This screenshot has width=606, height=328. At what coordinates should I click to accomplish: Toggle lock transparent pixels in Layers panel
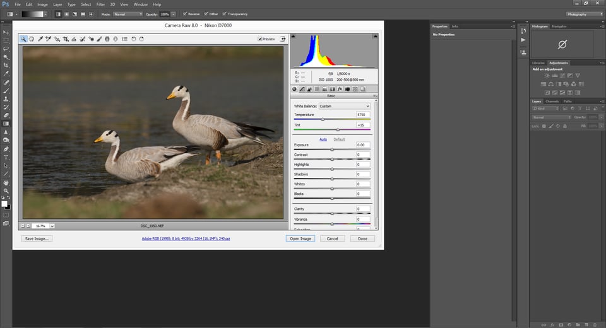click(544, 126)
